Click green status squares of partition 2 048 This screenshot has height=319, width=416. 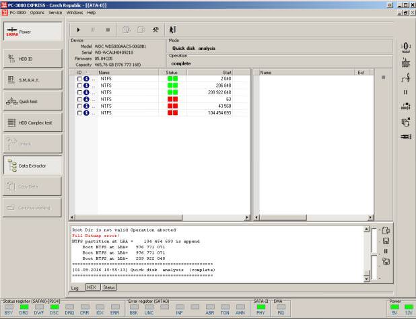(x=173, y=79)
